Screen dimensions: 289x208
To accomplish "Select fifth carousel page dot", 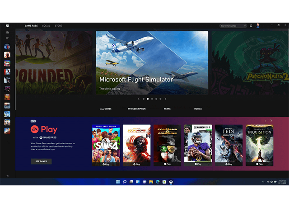I will click(x=161, y=99).
